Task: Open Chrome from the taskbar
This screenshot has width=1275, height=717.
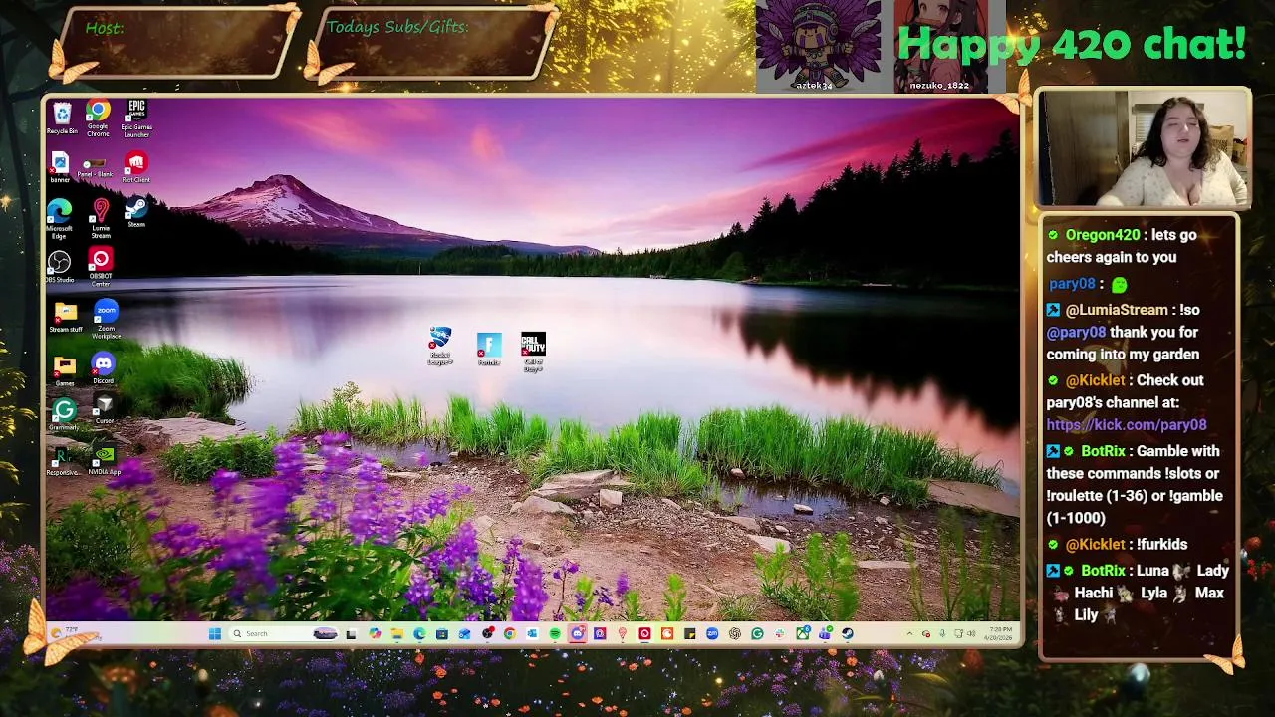Action: 510,633
